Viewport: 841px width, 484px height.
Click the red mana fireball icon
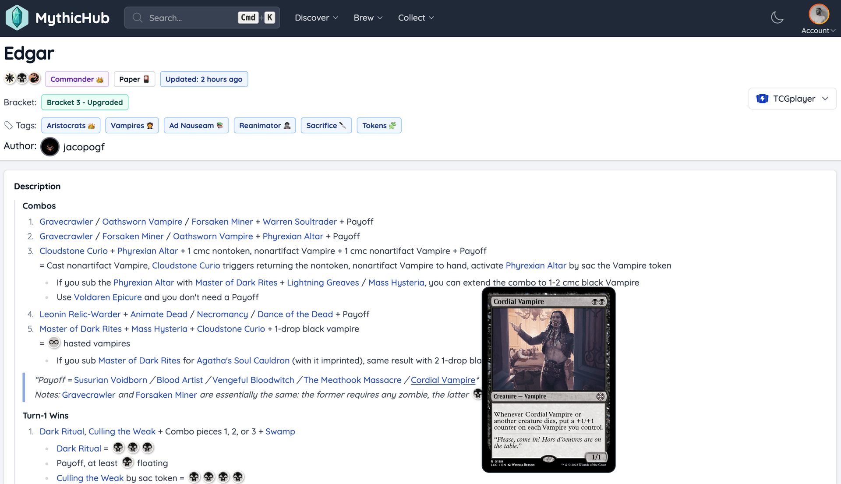pyautogui.click(x=34, y=78)
